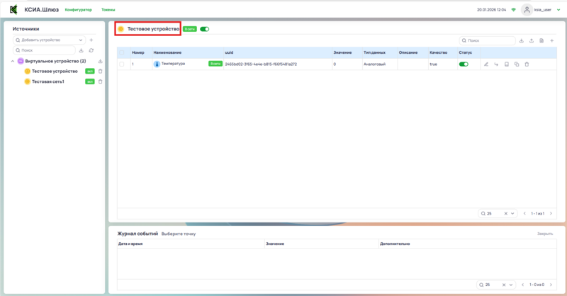
Task: Toggle the Статус switch for Температура
Action: click(464, 64)
